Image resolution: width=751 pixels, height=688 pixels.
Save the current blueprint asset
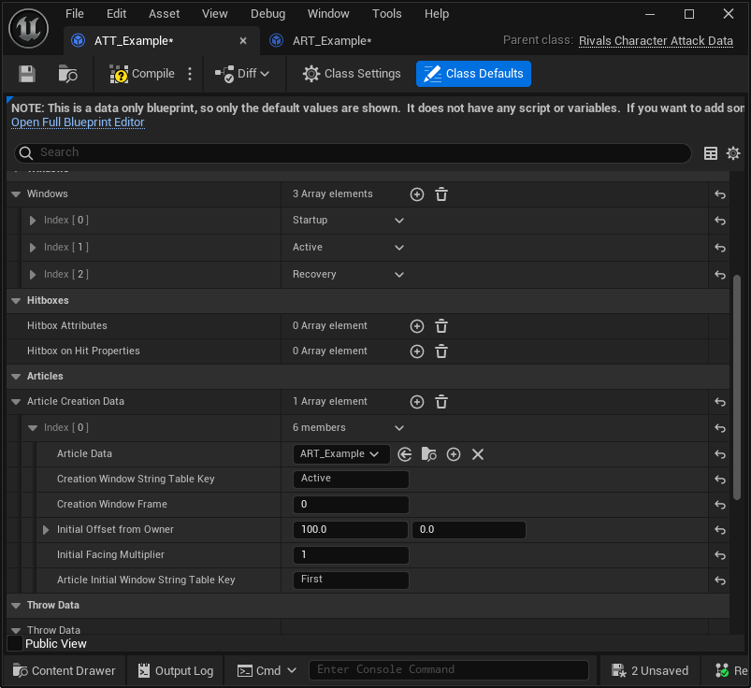pyautogui.click(x=27, y=74)
